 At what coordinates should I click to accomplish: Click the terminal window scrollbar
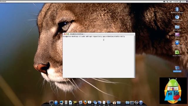pyautogui.click(x=135, y=57)
